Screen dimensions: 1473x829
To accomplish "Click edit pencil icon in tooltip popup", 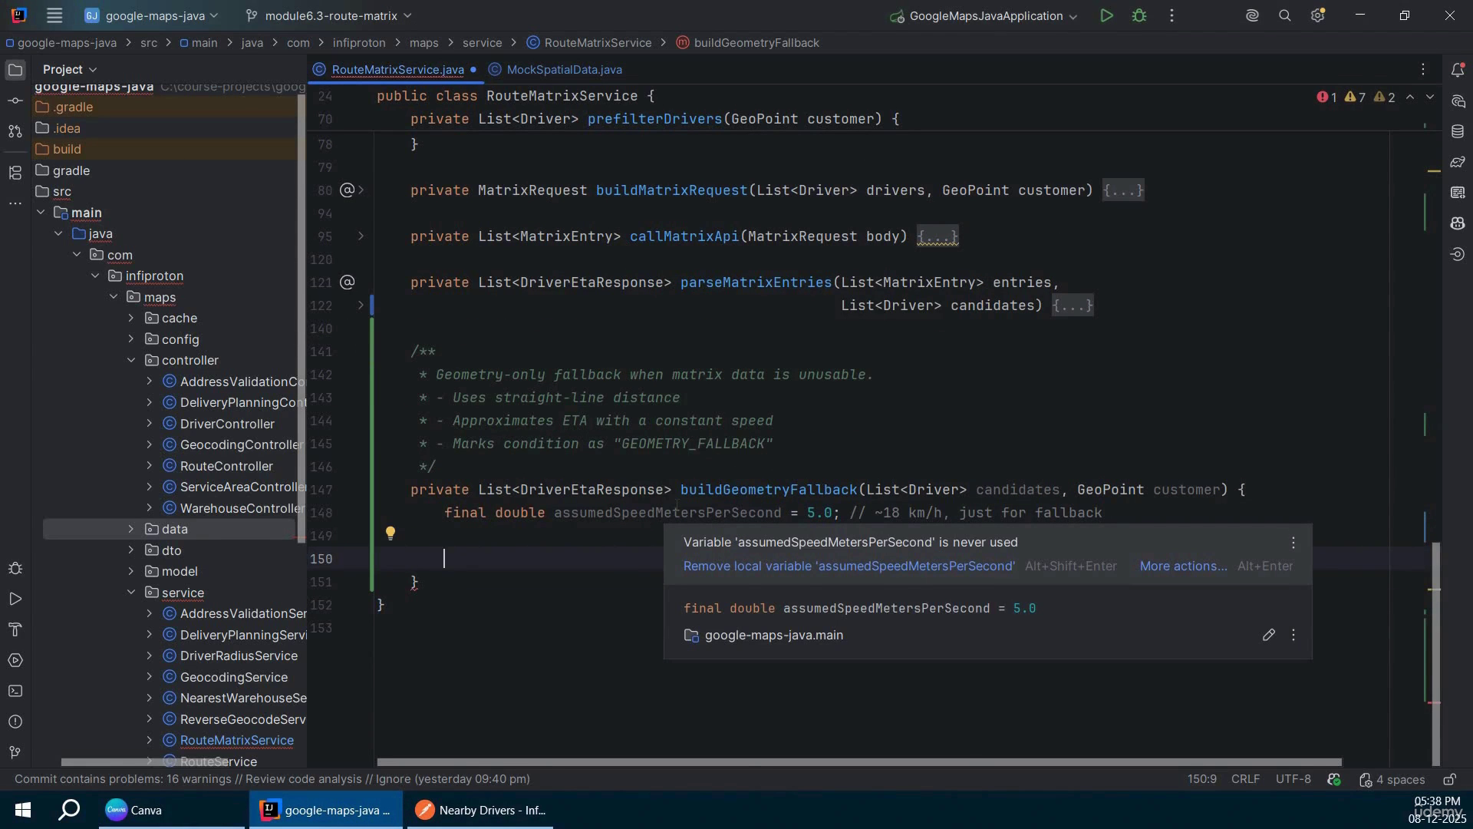I will [1269, 635].
